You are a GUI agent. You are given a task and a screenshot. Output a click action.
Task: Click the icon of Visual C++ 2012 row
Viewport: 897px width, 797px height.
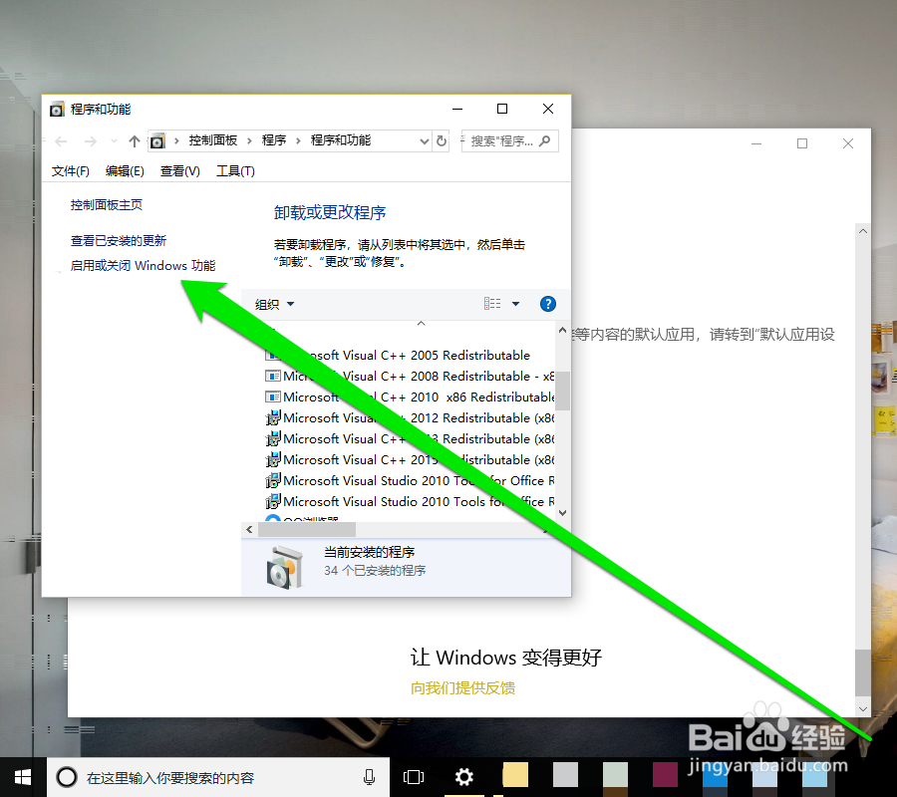point(273,418)
